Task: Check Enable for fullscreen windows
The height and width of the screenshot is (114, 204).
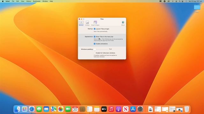Action: tap(95, 53)
